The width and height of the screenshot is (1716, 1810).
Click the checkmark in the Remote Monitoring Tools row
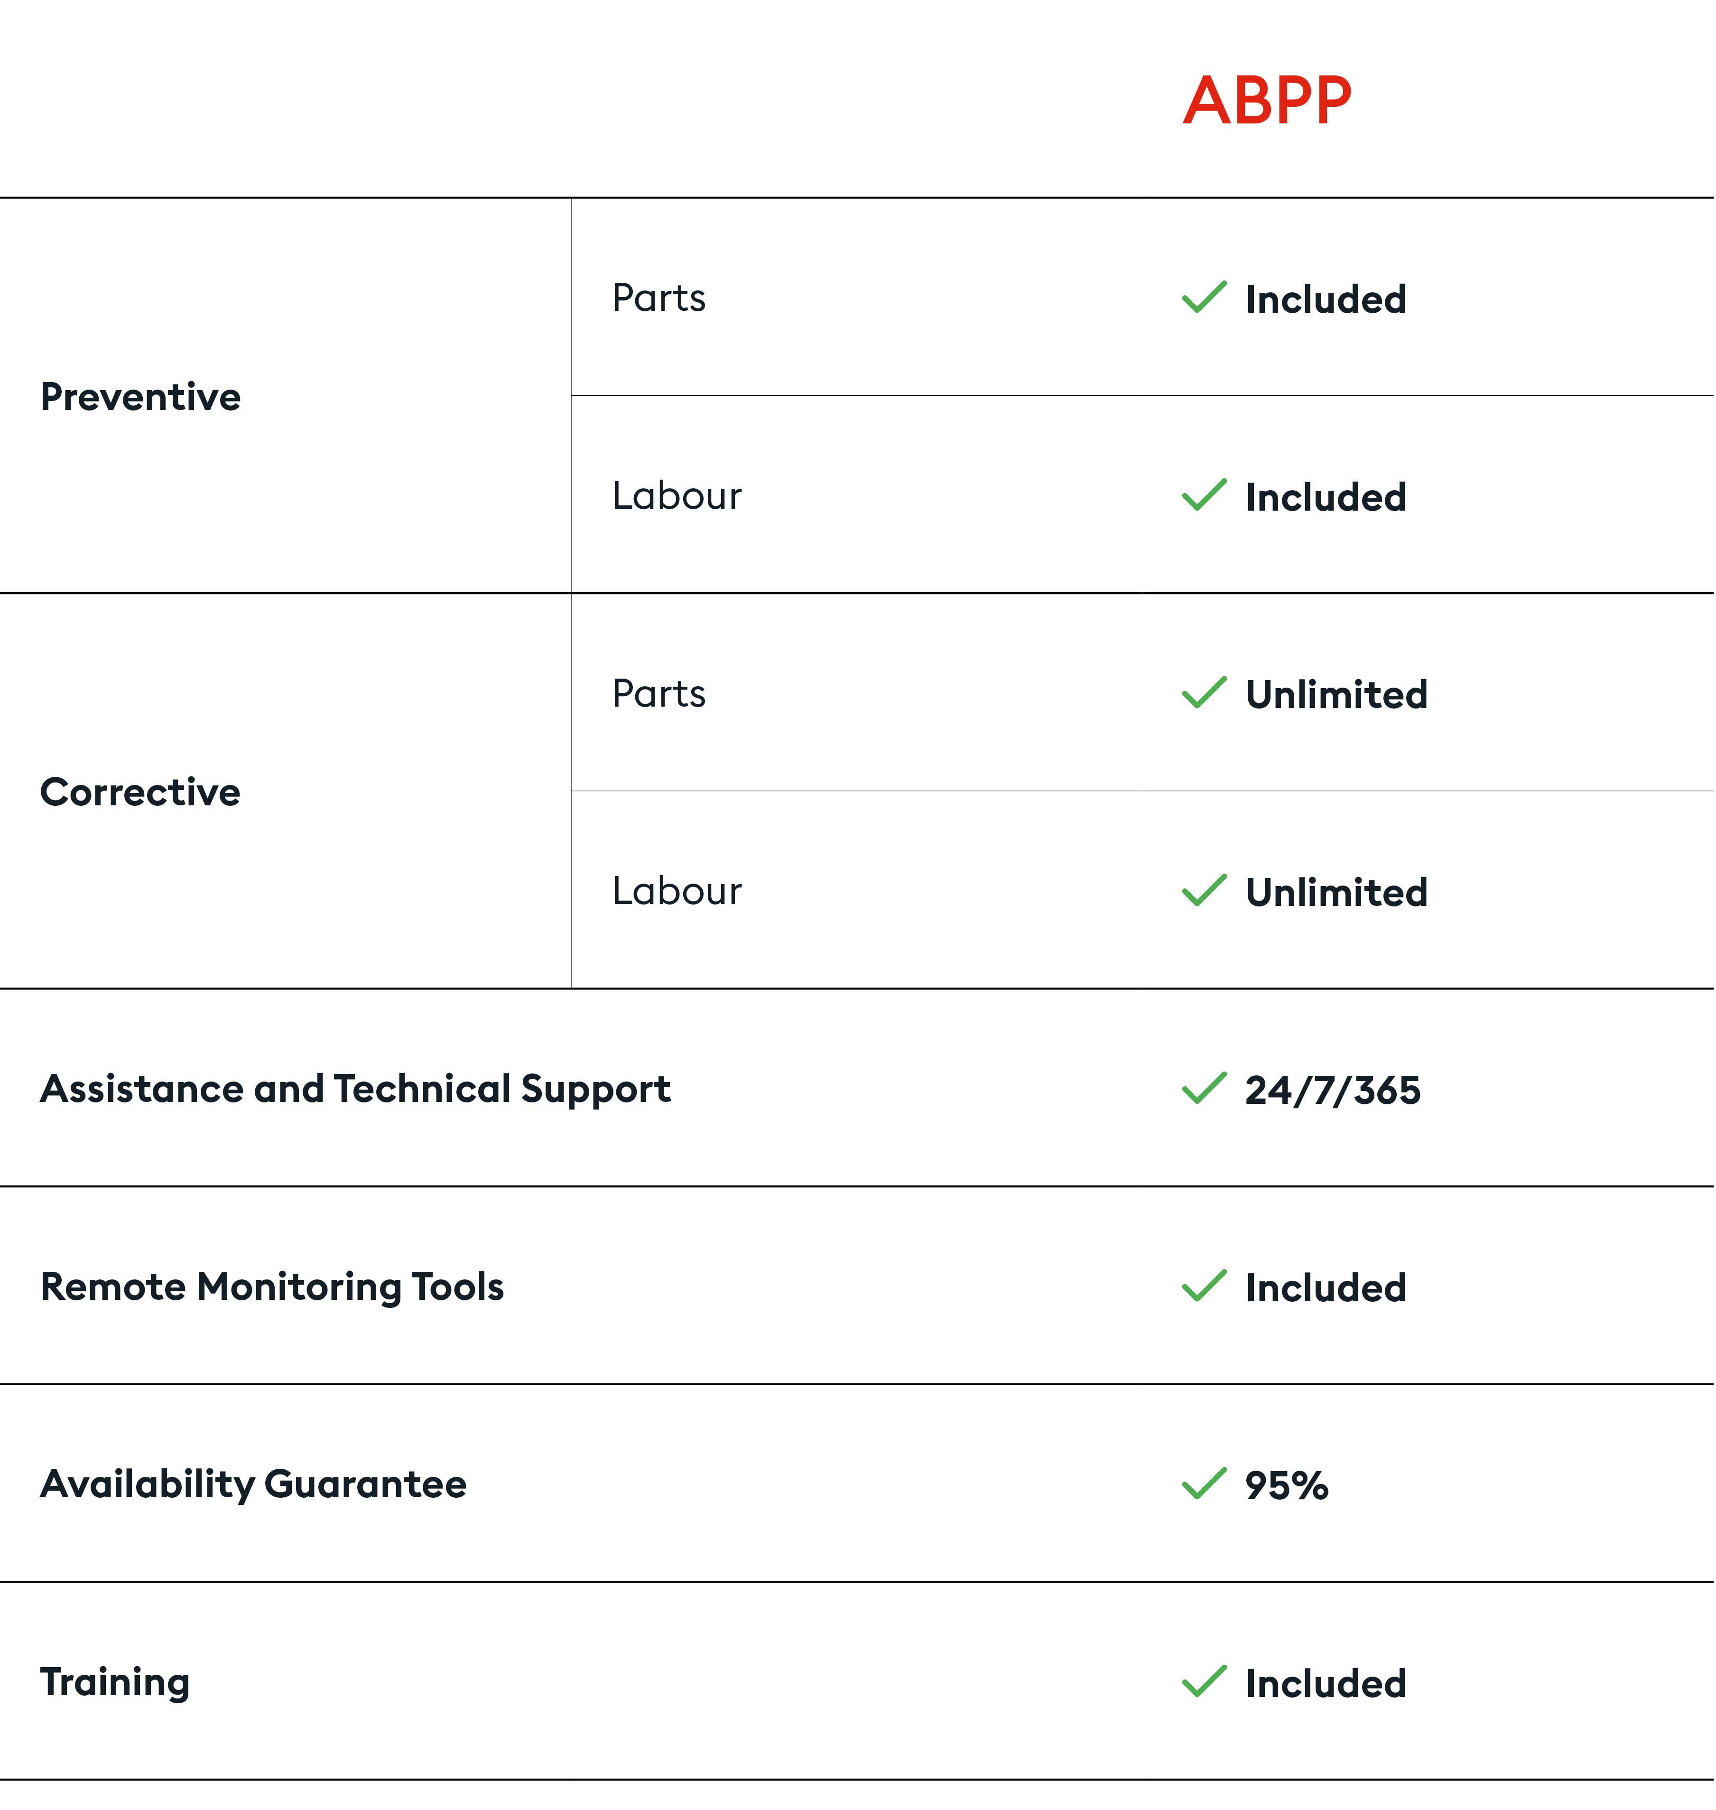tap(1204, 1286)
